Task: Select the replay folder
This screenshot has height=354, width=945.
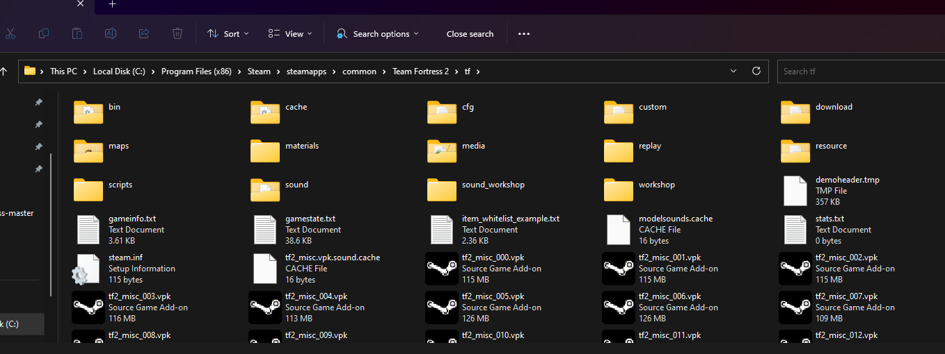Action: click(633, 150)
